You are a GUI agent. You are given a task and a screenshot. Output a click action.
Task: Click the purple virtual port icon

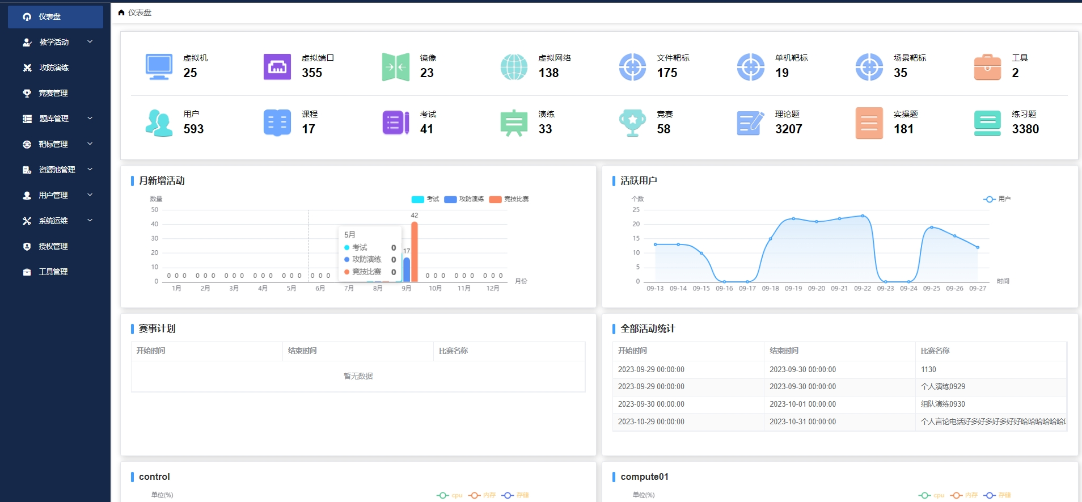[x=277, y=67]
